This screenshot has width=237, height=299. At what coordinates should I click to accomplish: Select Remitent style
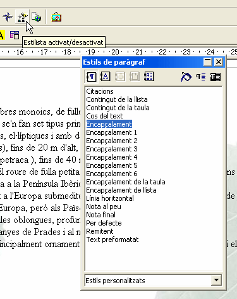coord(100,231)
